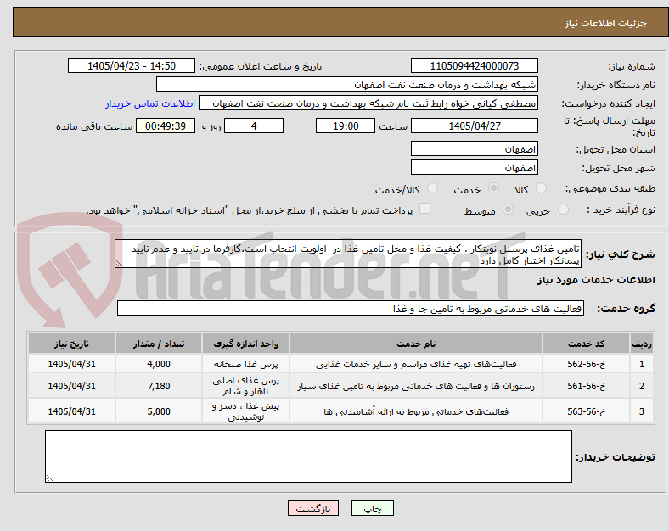669x531 pixels.
Task: Click the نوع فرآیند خرید label
Action: 621,210
